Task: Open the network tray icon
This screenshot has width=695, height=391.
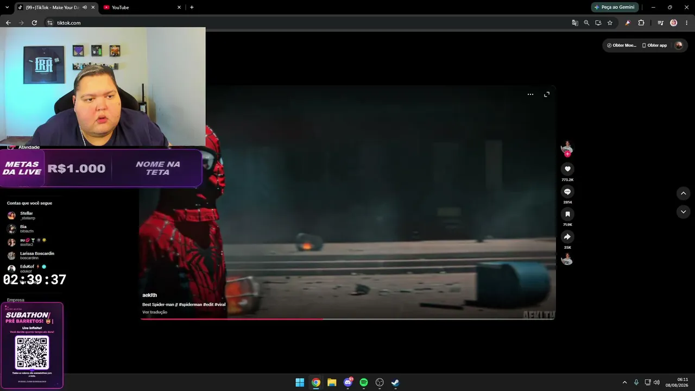Action: point(648,382)
